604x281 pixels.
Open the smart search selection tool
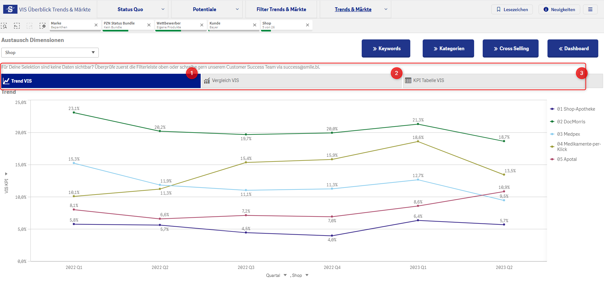tap(4, 26)
